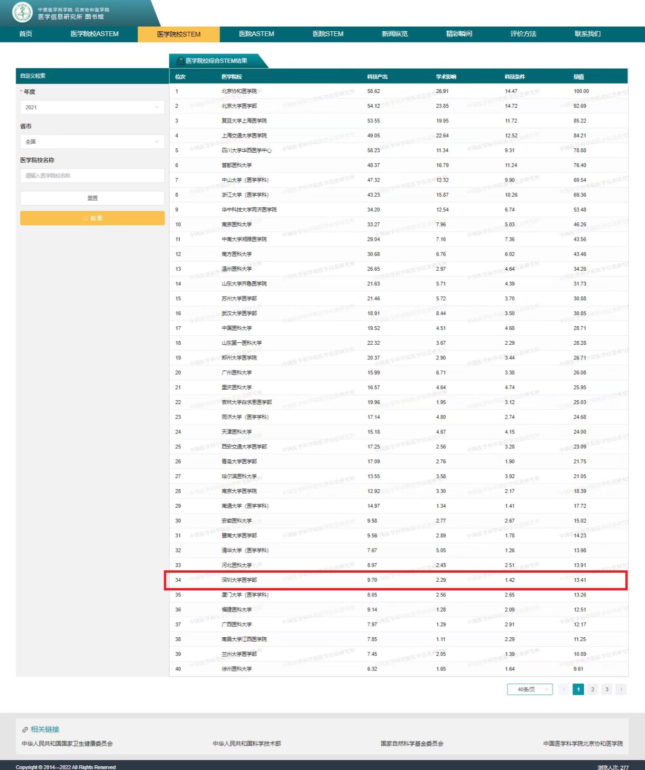Image resolution: width=645 pixels, height=770 pixels.
Task: Go to previous page arrow in pagination
Action: [564, 689]
